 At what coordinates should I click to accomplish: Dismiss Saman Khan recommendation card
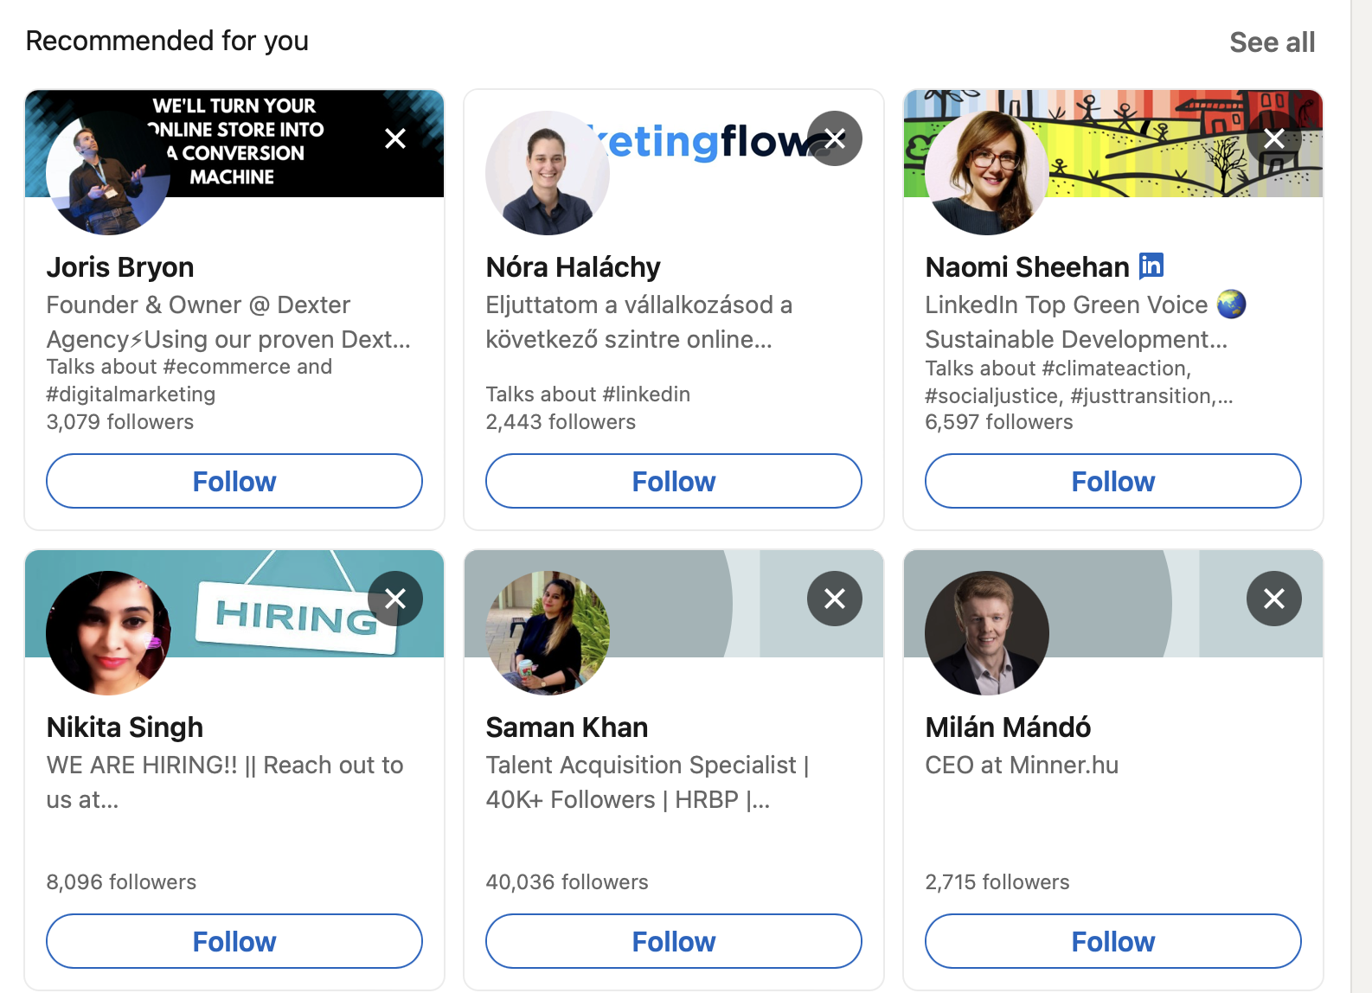pyautogui.click(x=834, y=599)
